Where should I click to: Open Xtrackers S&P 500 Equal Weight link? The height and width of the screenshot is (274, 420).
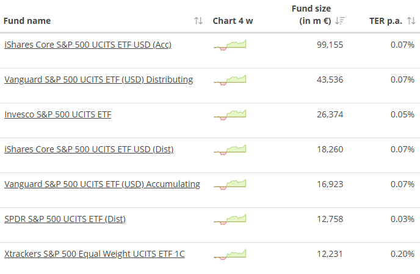point(94,254)
